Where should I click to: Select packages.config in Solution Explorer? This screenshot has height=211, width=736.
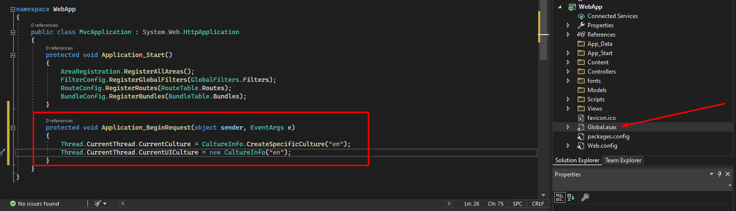608,136
